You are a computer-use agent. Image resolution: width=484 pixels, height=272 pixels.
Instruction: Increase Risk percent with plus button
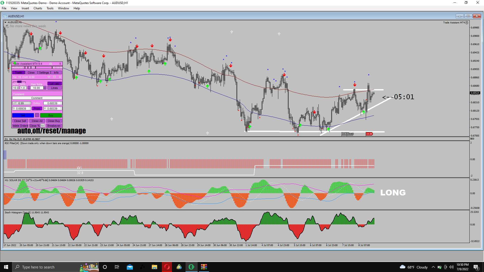(x=45, y=88)
